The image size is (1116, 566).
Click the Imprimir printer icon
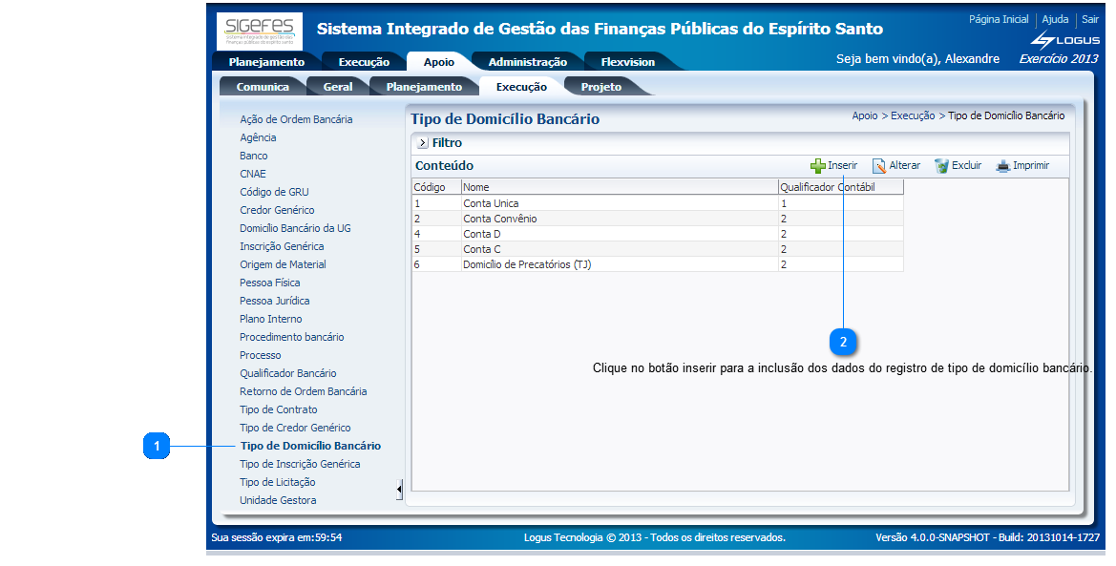[1002, 166]
